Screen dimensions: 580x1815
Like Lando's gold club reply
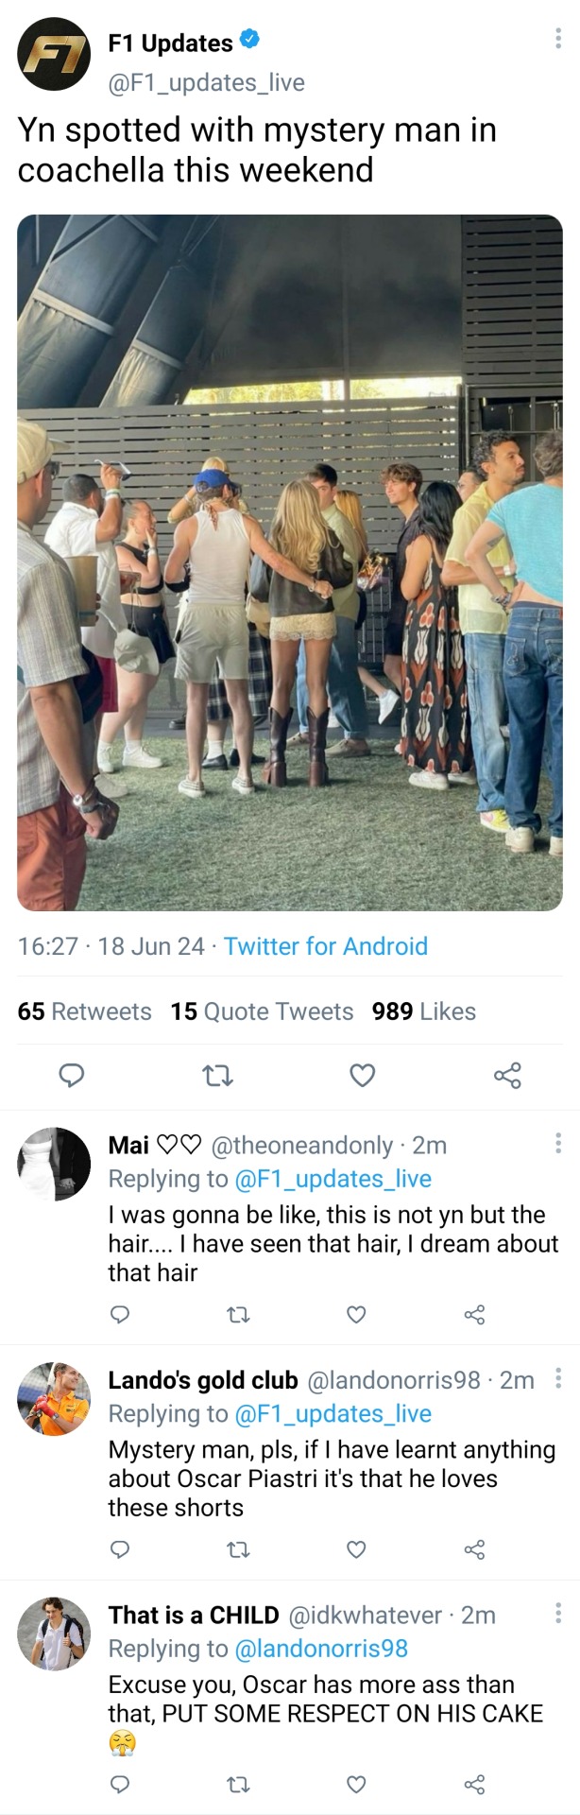pos(356,1549)
